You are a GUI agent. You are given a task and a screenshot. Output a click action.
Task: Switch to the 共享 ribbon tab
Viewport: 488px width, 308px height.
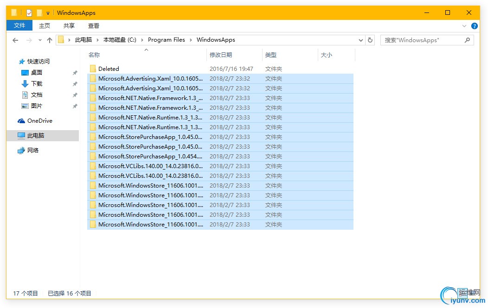tap(69, 26)
